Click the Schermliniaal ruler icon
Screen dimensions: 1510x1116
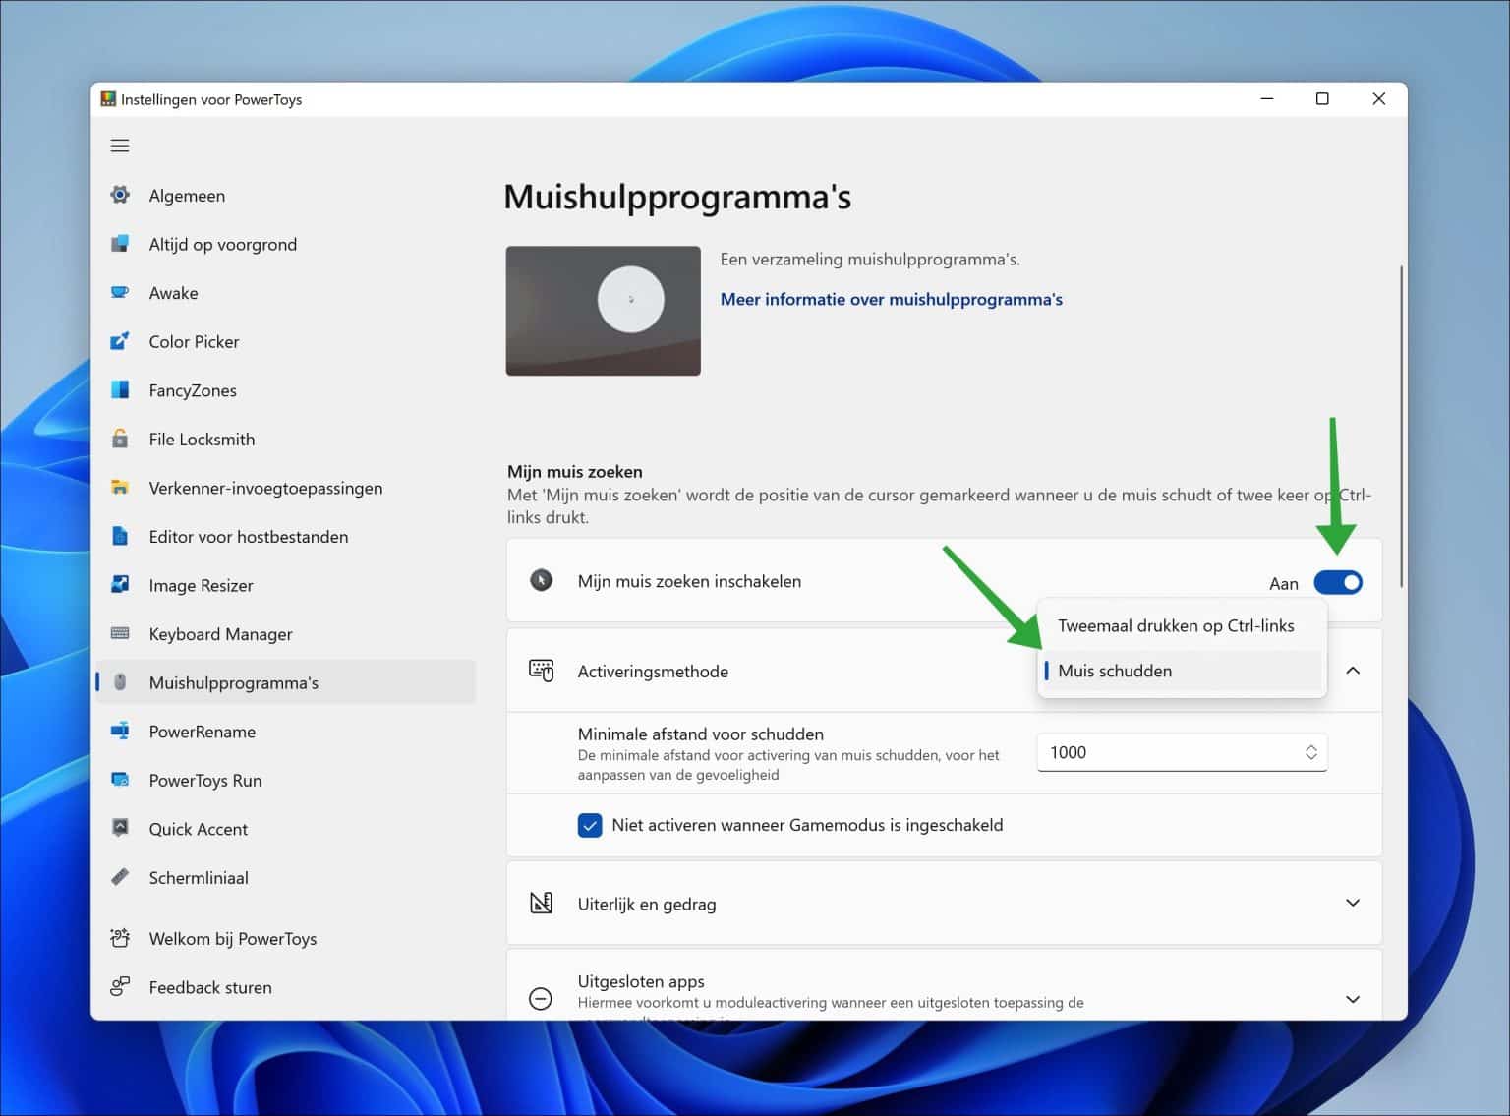click(120, 877)
